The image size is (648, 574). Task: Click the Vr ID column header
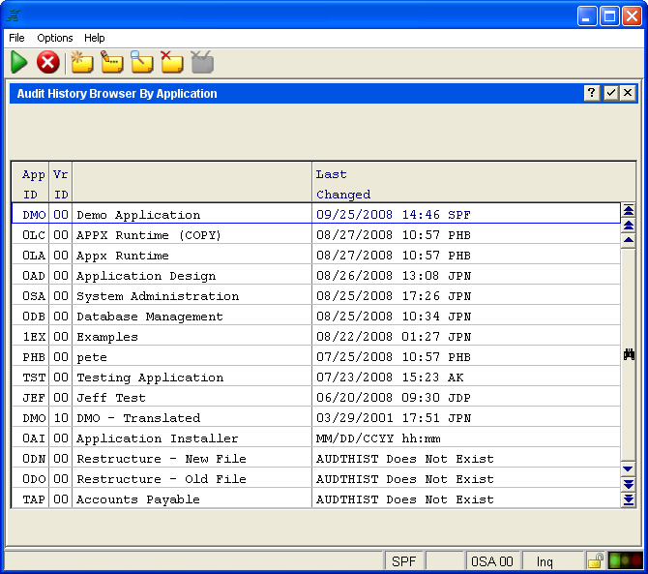click(x=60, y=184)
